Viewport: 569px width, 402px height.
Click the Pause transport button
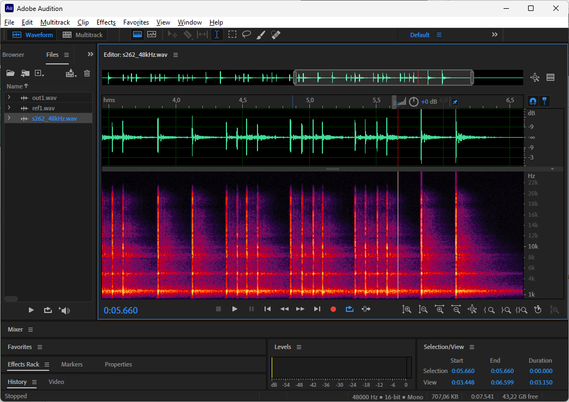(x=251, y=309)
